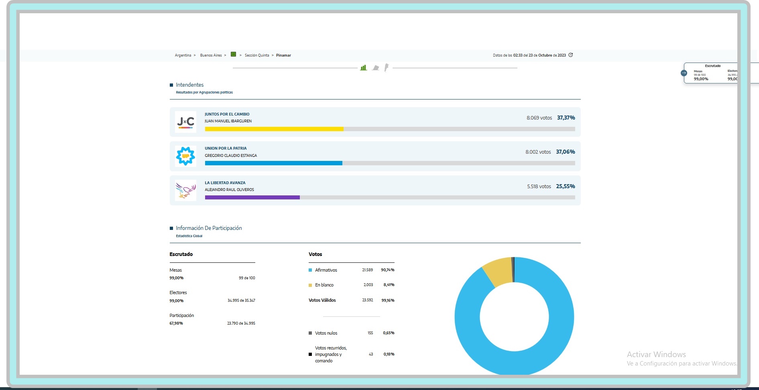
Task: Switch to the province map view icon
Action: (x=376, y=68)
